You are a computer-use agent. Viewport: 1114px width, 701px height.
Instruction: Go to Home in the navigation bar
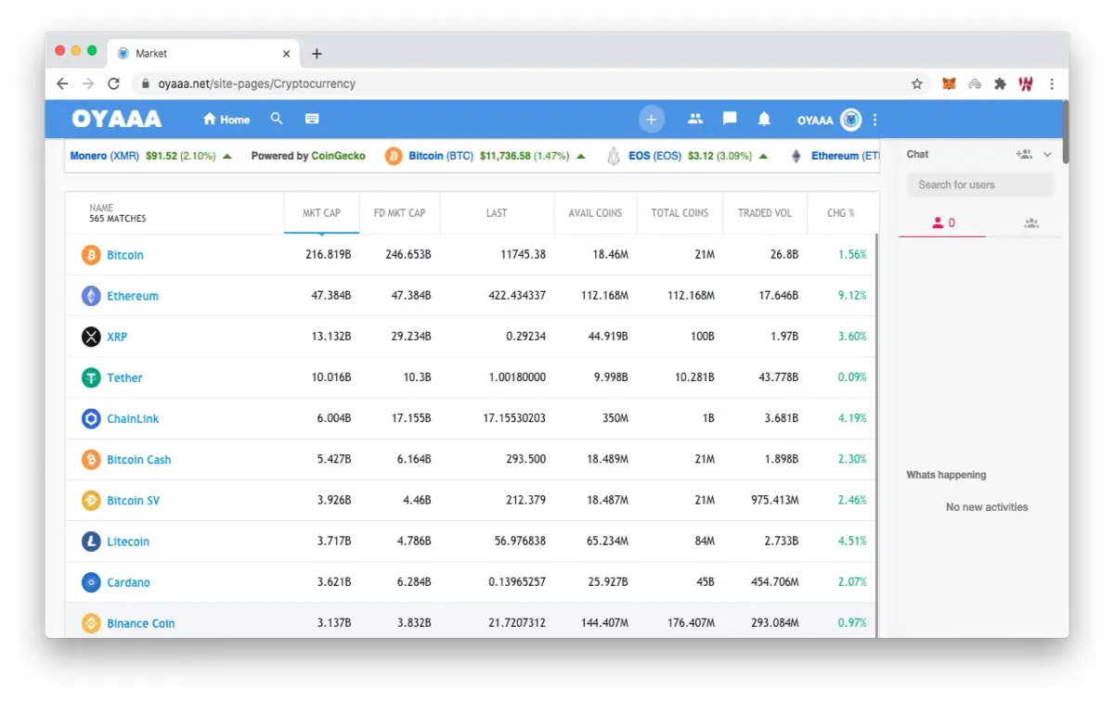(227, 120)
